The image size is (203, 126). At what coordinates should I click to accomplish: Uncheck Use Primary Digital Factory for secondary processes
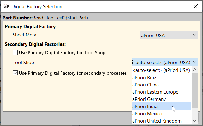(15, 73)
